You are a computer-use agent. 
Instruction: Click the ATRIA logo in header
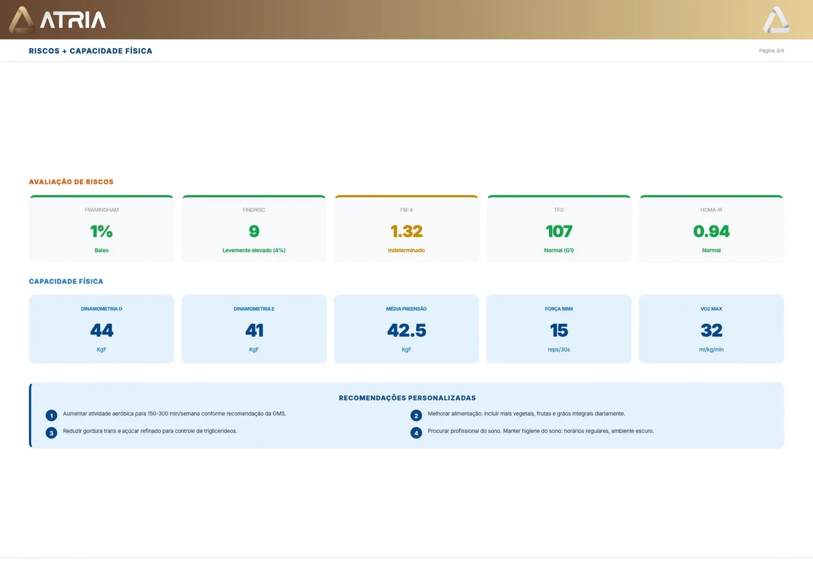(x=57, y=20)
